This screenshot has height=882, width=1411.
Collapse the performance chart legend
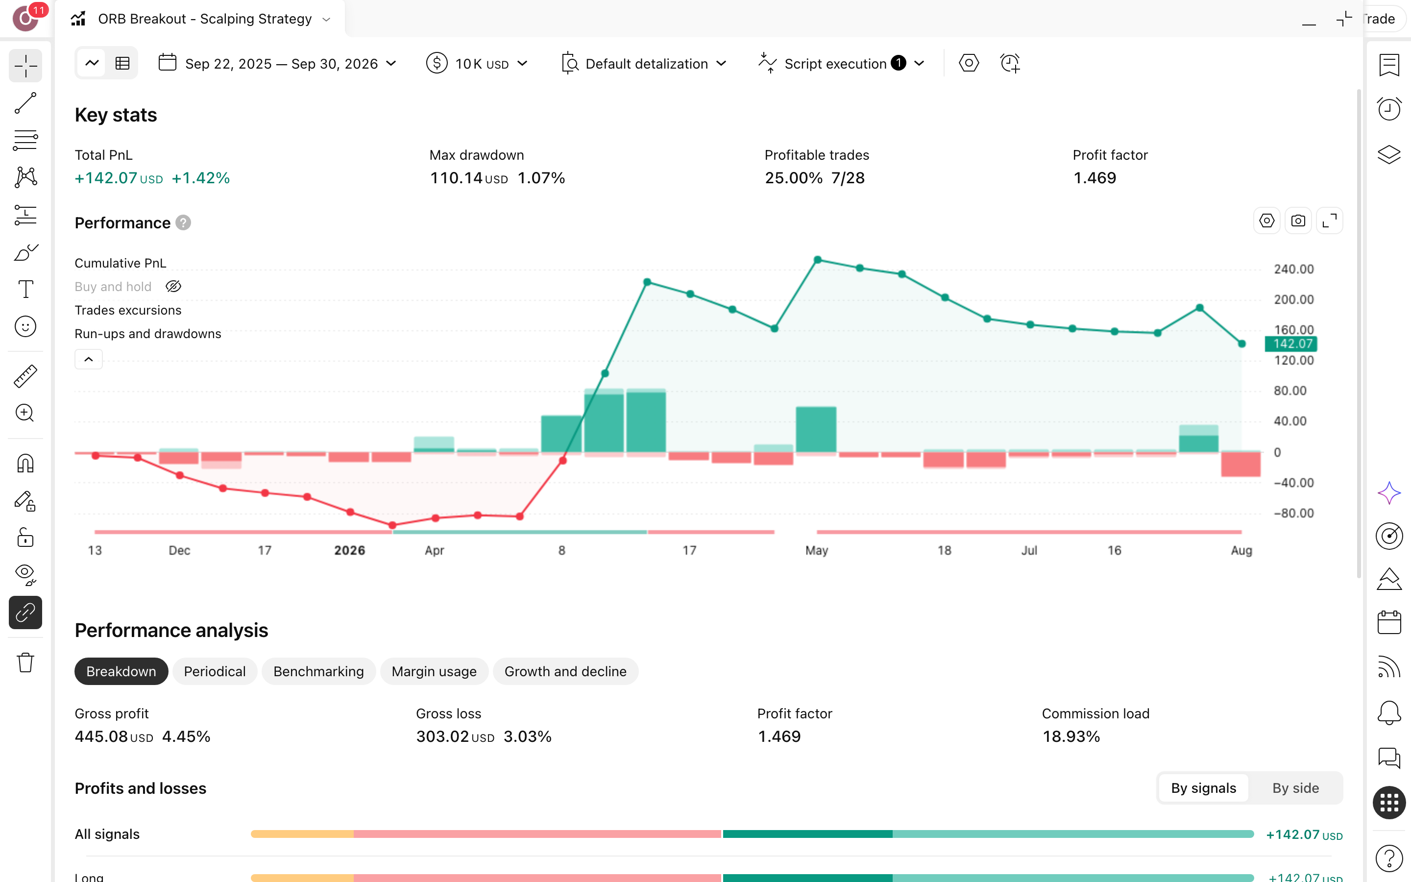[89, 359]
